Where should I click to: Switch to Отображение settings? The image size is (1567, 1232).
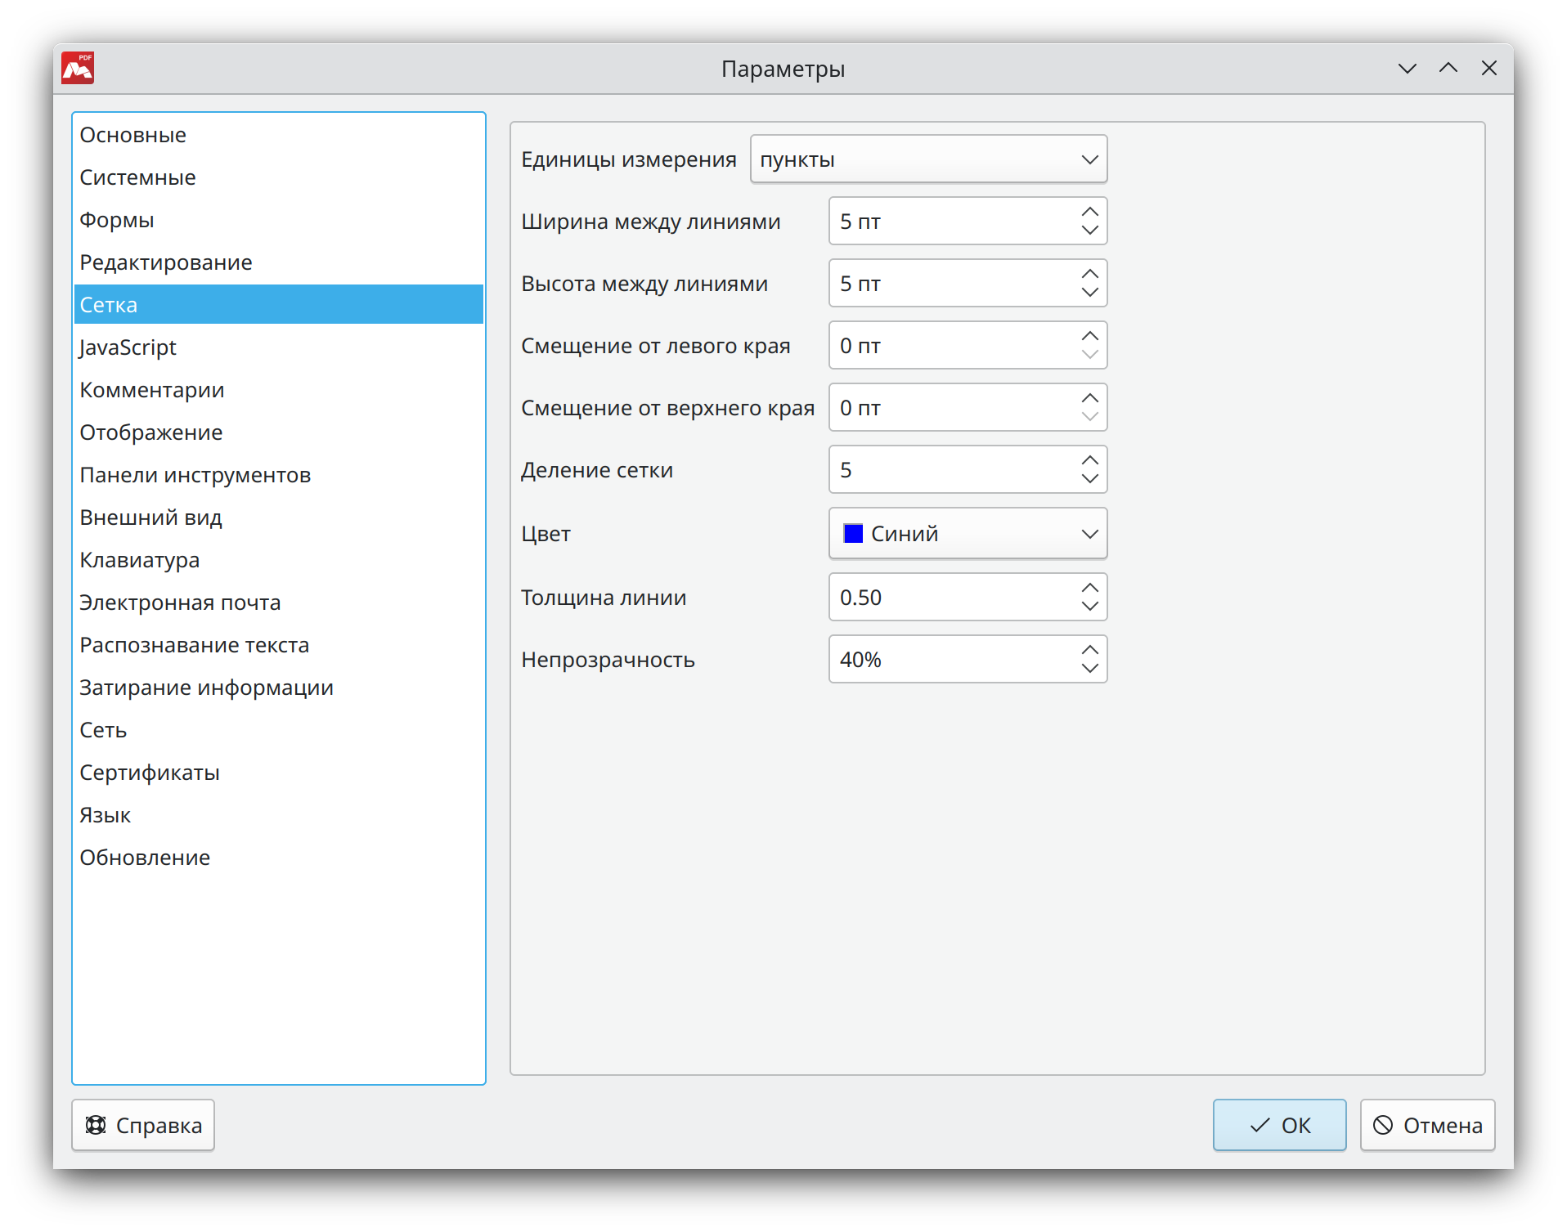(278, 432)
